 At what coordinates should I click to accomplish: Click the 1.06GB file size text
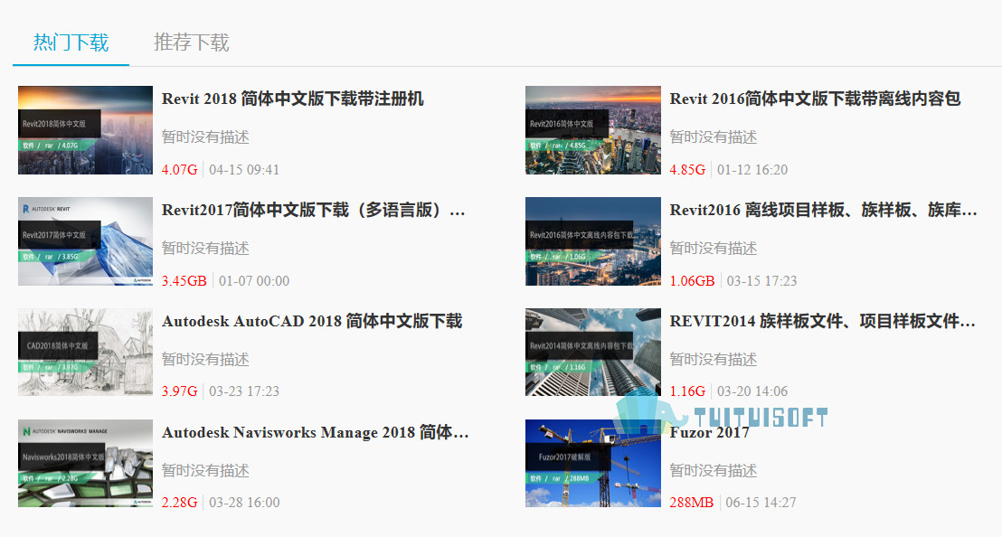click(x=692, y=281)
